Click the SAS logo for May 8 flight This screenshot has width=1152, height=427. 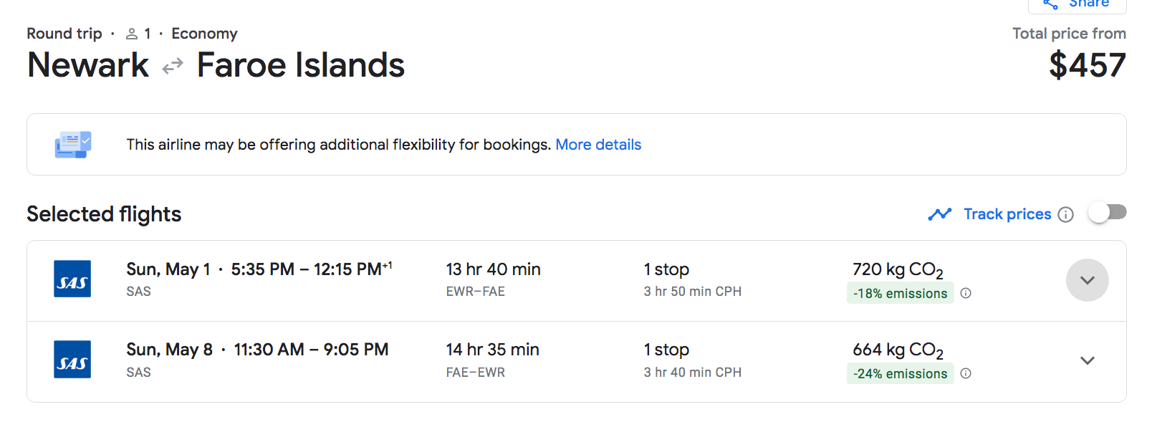[72, 360]
